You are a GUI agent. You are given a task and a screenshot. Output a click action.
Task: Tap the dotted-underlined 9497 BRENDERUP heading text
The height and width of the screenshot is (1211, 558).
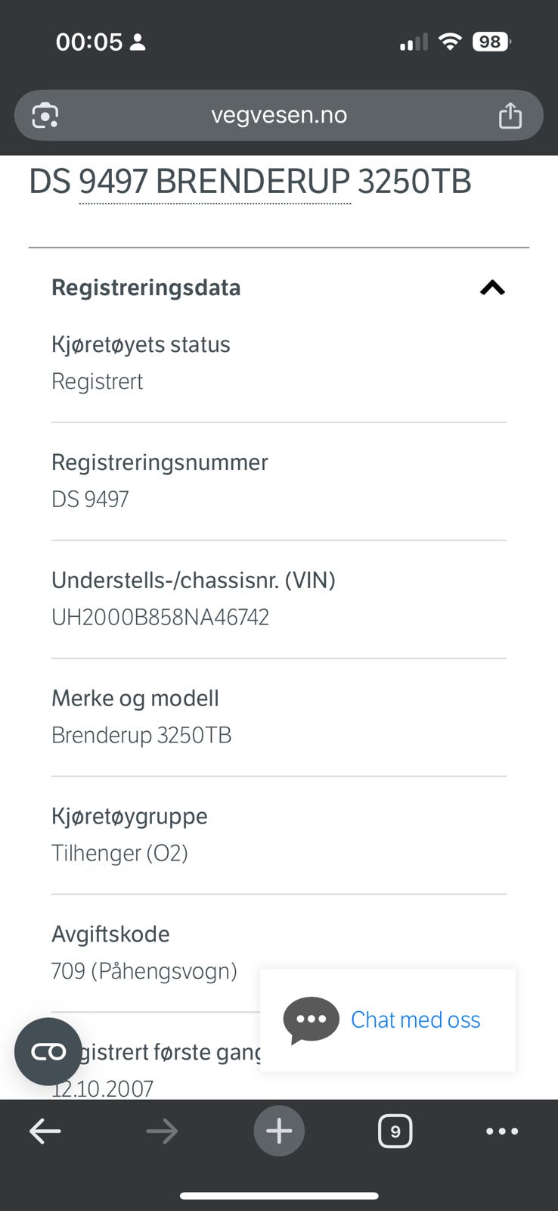(215, 182)
